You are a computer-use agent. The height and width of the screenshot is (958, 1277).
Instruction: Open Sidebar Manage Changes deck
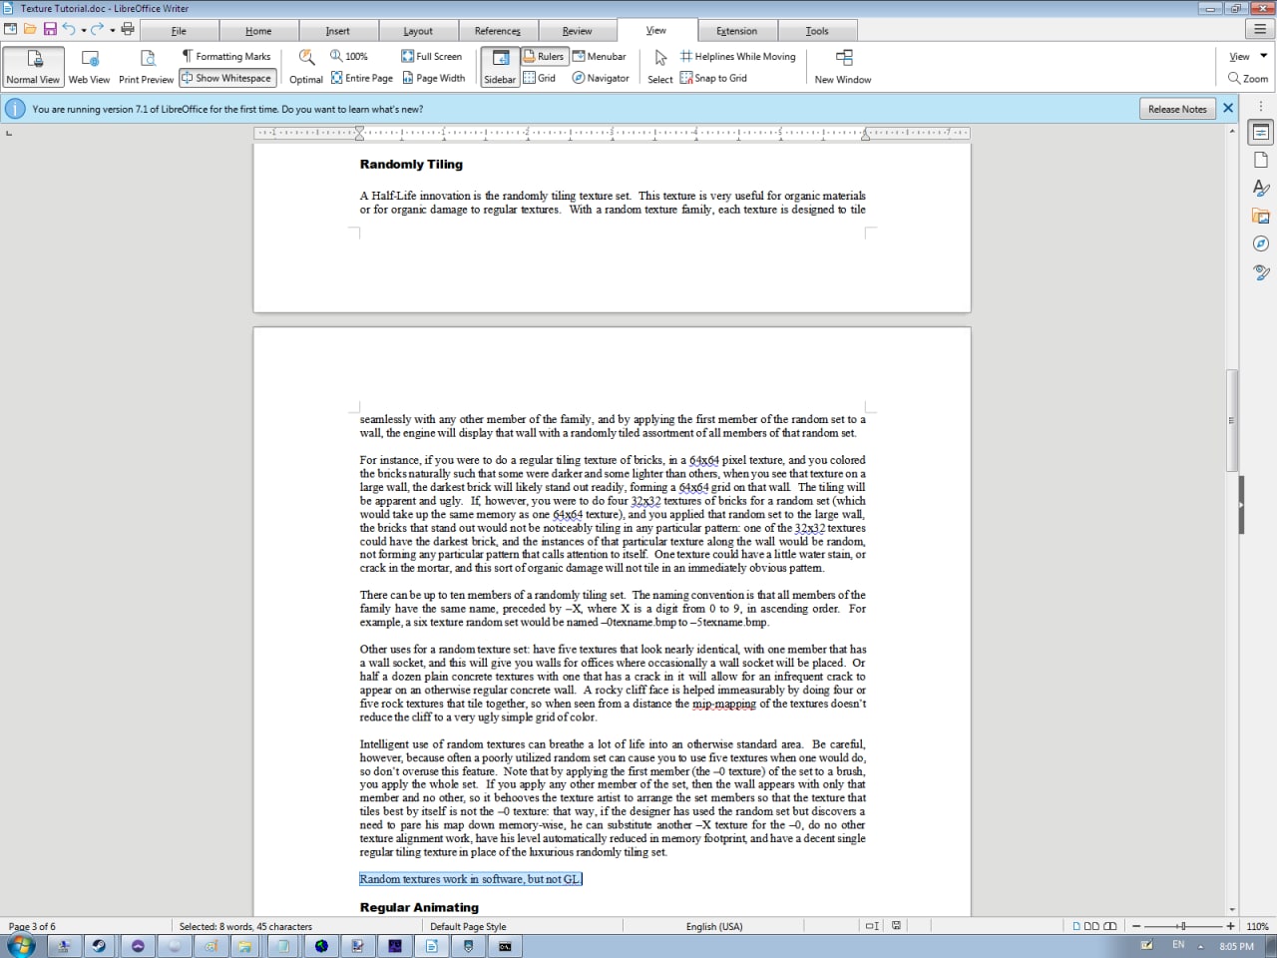point(1261,271)
